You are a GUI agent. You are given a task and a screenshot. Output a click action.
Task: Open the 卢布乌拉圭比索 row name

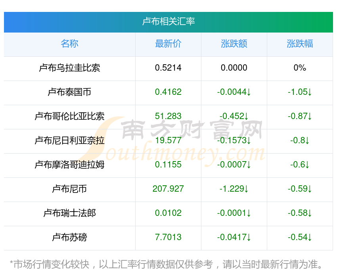pos(69,68)
